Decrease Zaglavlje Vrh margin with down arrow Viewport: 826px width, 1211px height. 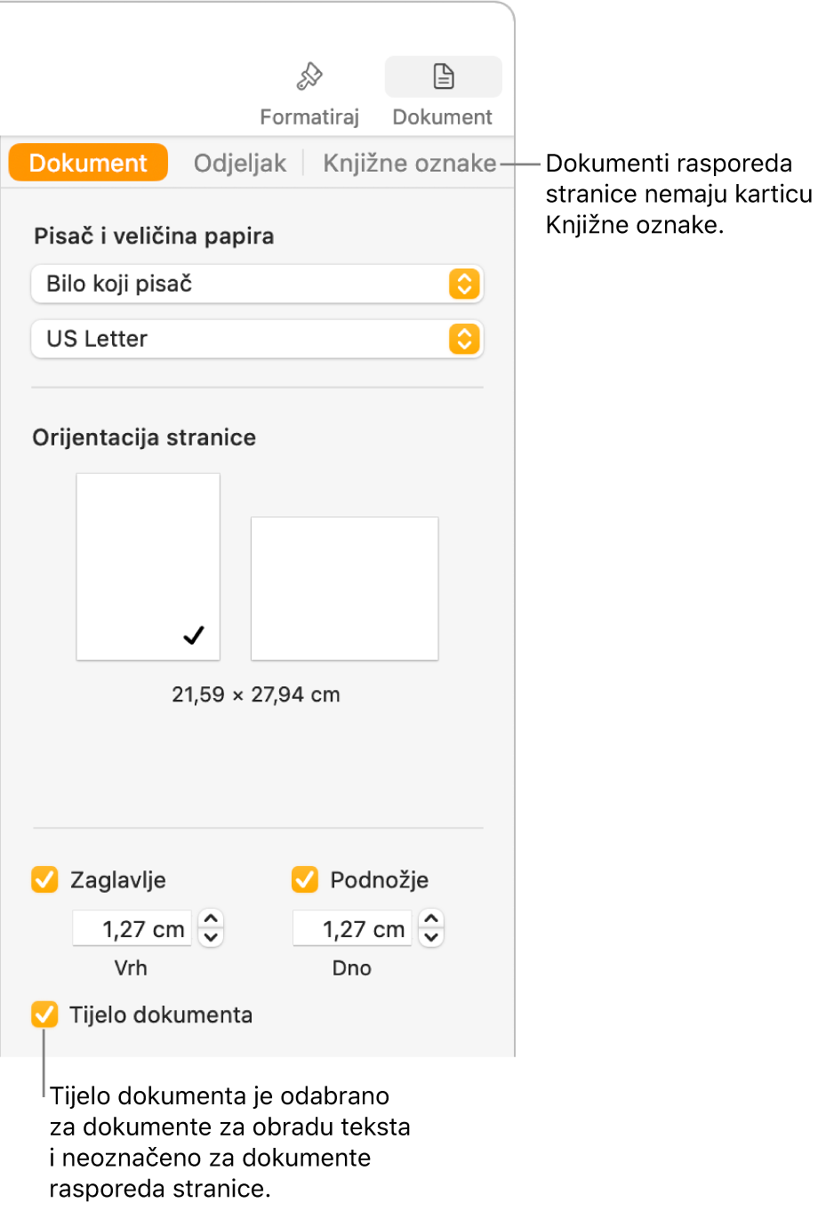(211, 937)
